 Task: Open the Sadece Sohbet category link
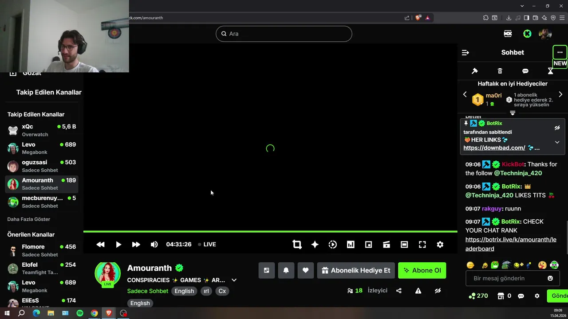click(147, 291)
